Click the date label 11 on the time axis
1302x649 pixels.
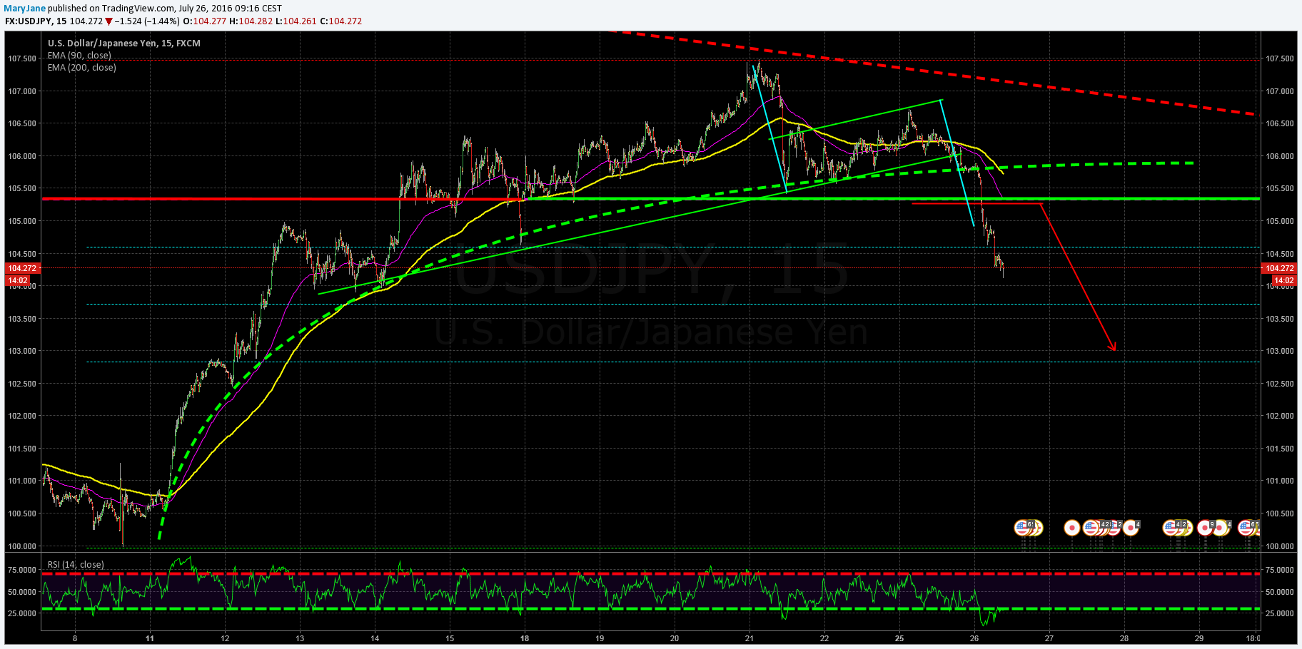tap(150, 638)
